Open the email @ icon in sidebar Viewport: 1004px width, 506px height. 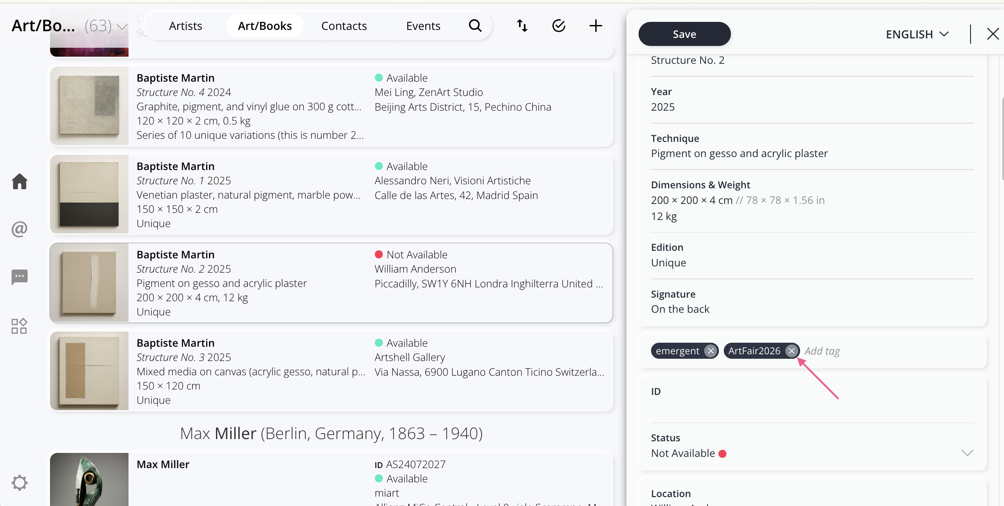click(x=20, y=229)
